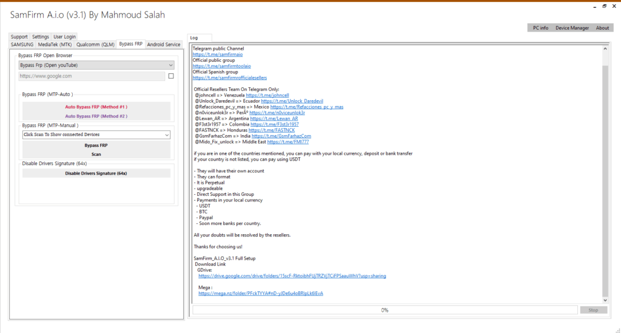Image resolution: width=621 pixels, height=333 pixels.
Task: Open the mega.nz folder link
Action: tap(261, 294)
